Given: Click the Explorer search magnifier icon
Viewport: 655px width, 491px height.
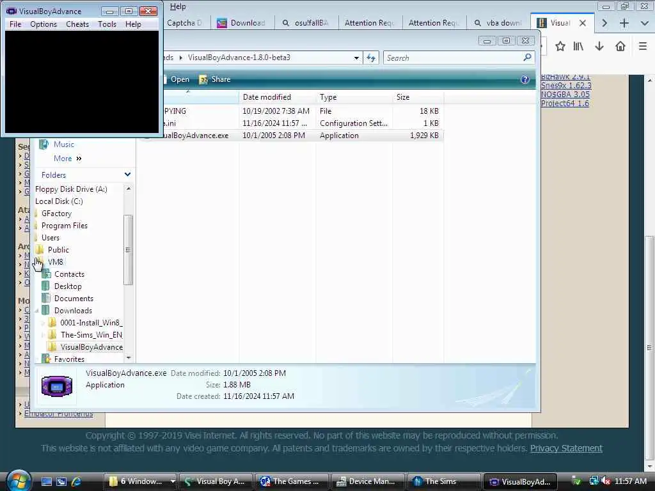Looking at the screenshot, I should (527, 57).
